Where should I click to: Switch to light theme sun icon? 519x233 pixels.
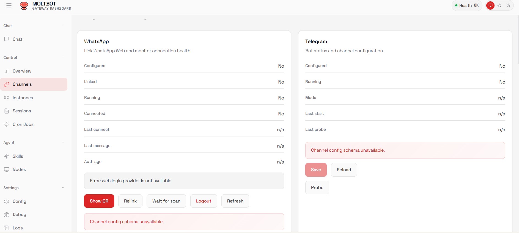click(499, 5)
